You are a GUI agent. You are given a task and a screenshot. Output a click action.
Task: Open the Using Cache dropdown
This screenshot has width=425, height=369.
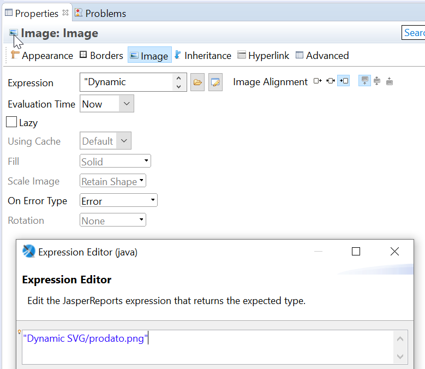point(105,141)
